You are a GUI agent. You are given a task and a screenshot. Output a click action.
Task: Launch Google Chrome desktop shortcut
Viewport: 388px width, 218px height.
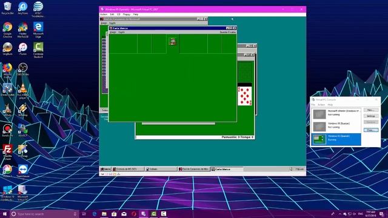(7, 30)
